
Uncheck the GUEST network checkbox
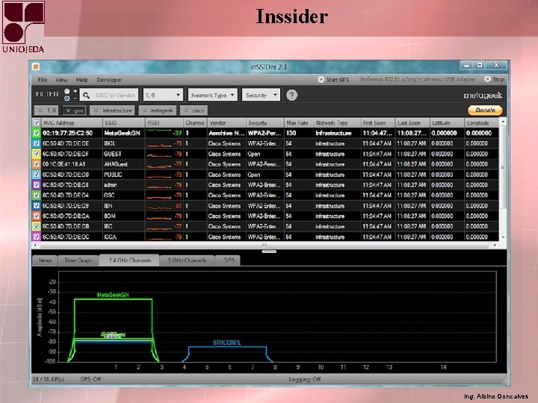[x=37, y=154]
